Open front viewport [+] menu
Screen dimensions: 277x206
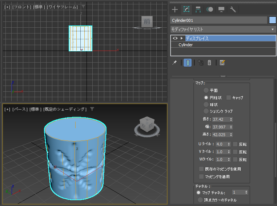[x=7, y=7]
